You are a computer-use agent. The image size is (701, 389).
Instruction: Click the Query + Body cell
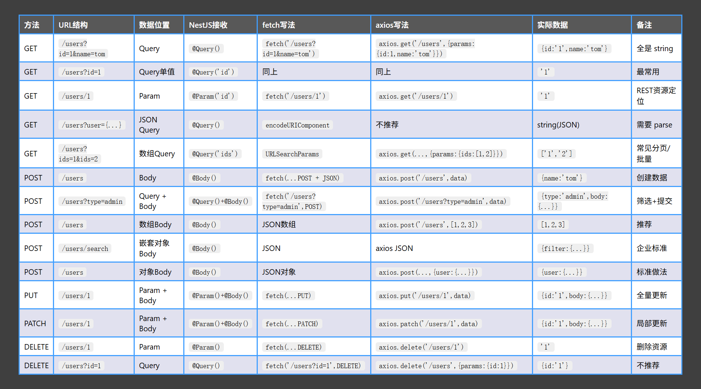click(x=159, y=201)
